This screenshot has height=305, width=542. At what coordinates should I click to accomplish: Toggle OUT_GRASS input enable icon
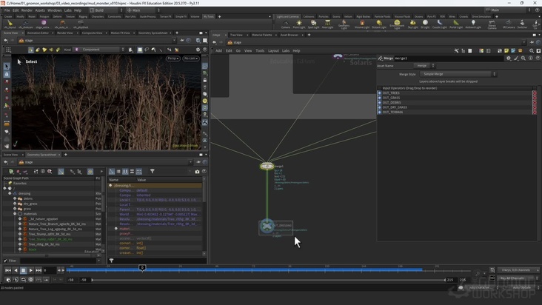(380, 98)
